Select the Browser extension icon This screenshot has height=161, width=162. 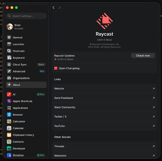pos(9,115)
